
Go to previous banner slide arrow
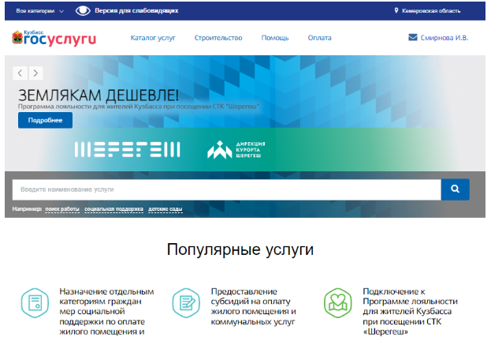pos(20,73)
